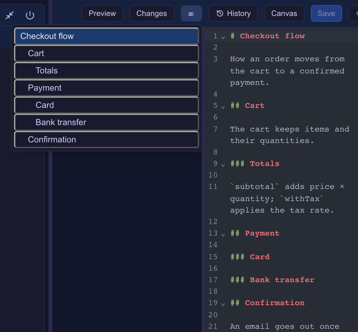This screenshot has height=332, width=358.
Task: Open the Changes view
Action: tap(152, 13)
